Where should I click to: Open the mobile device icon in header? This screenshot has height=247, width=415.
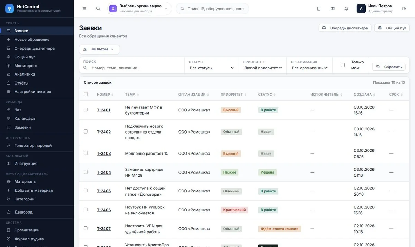[x=319, y=9]
